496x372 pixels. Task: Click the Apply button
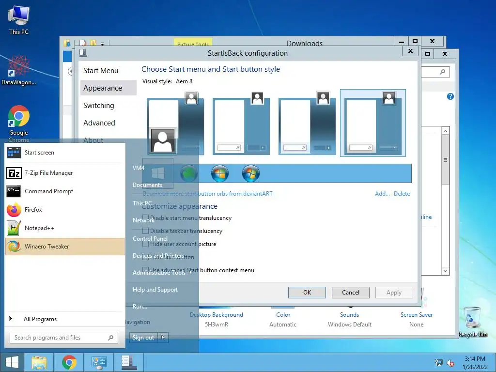(394, 292)
